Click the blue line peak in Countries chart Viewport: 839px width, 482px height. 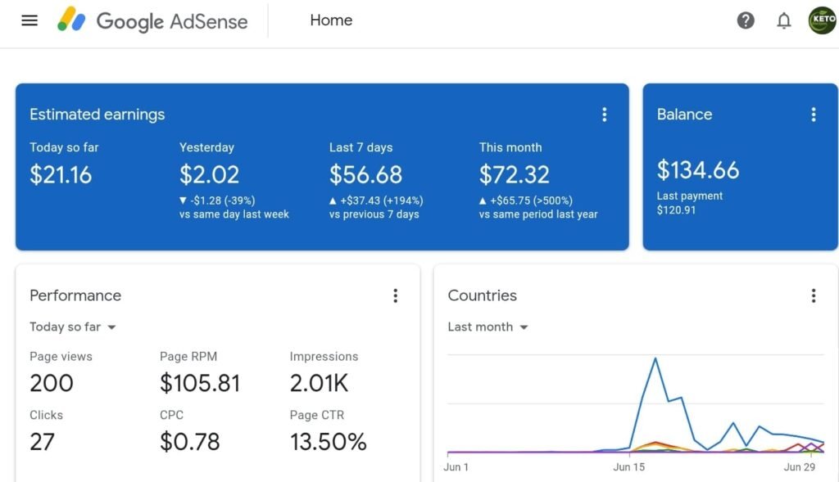pyautogui.click(x=655, y=358)
